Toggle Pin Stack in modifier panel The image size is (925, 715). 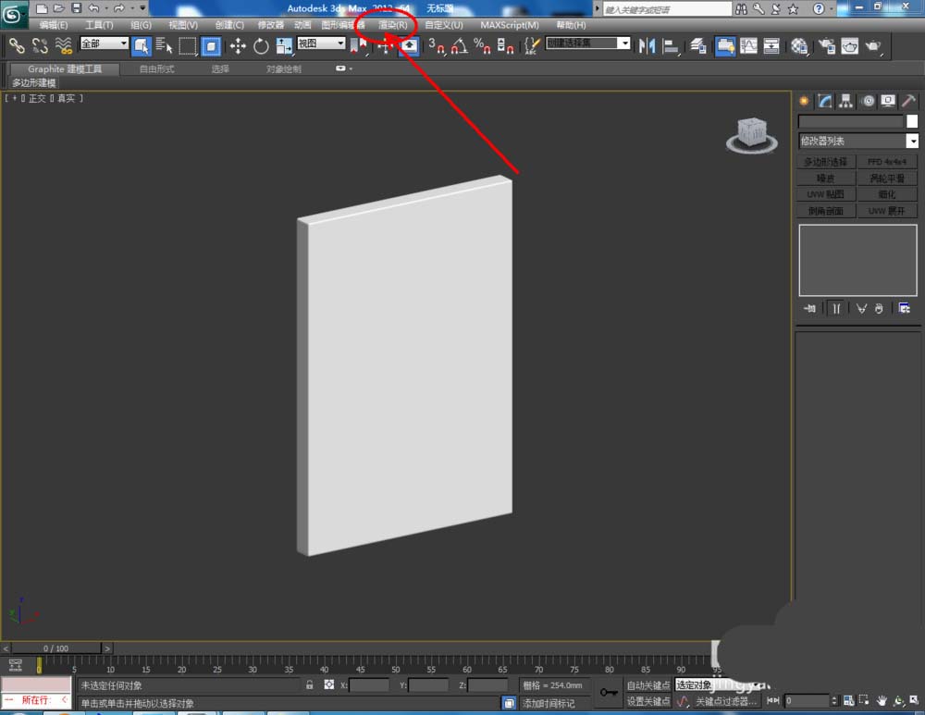pos(810,308)
